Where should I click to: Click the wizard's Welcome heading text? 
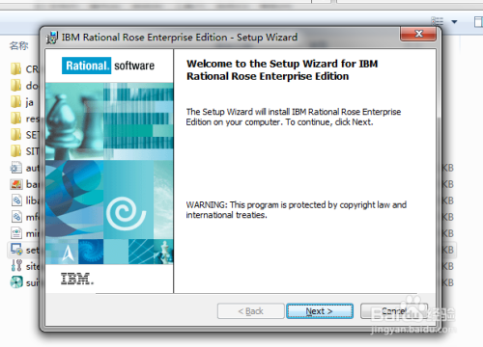pyautogui.click(x=282, y=70)
